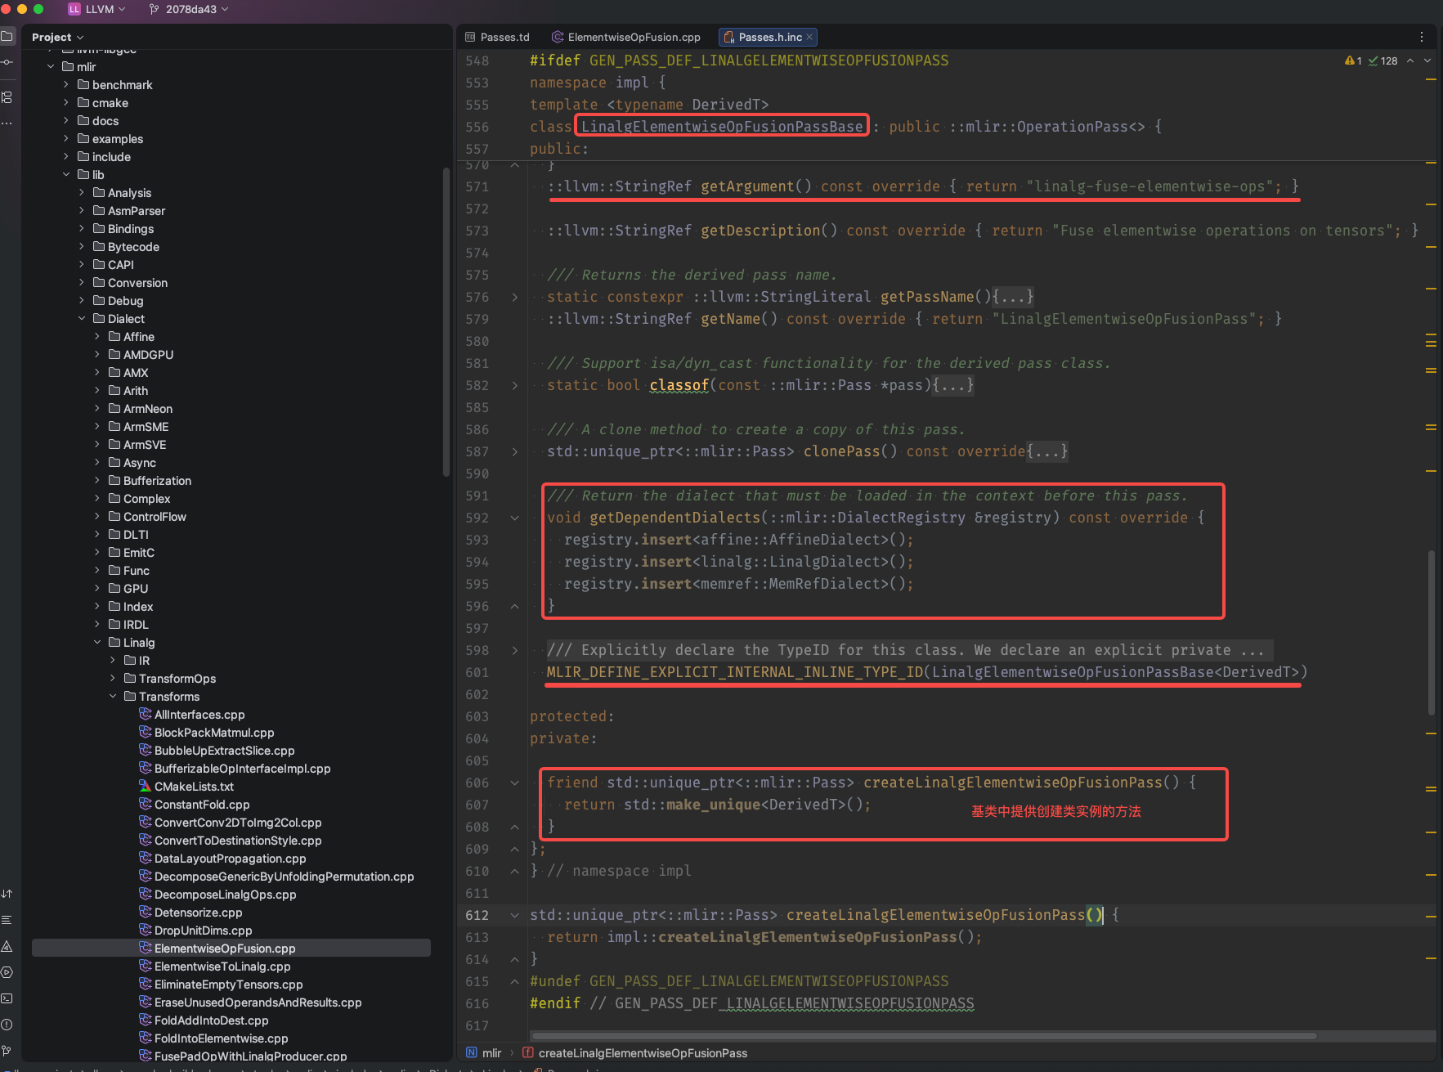This screenshot has width=1443, height=1072.
Task: Collapse getDependentDialects fold on line 592
Action: tap(514, 518)
